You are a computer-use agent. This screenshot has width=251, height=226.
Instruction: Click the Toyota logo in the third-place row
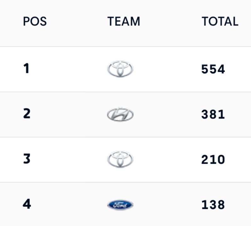[120, 159]
